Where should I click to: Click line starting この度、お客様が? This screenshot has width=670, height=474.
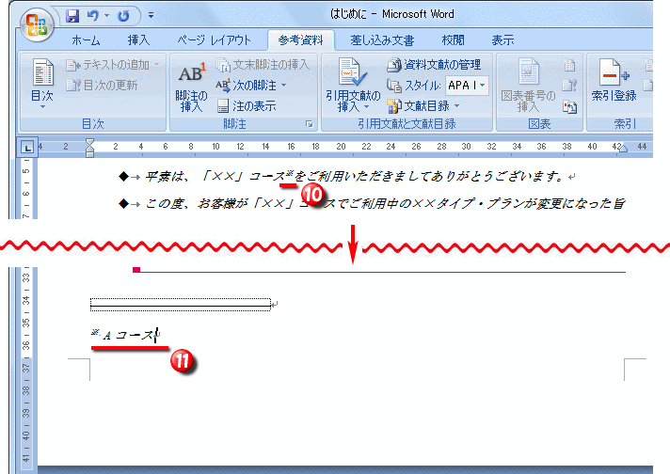point(385,203)
